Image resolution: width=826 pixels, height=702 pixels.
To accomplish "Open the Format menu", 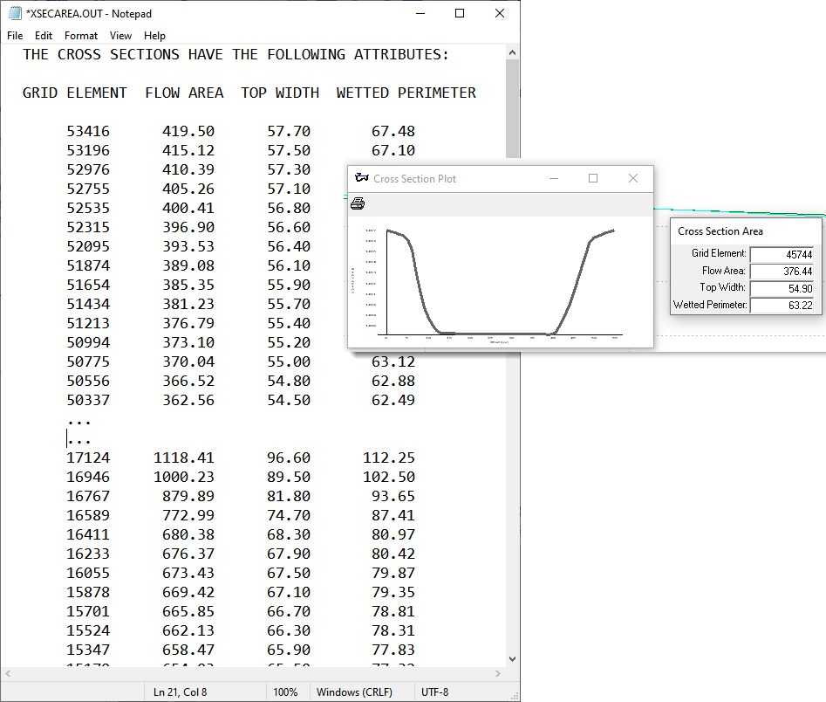I will pyautogui.click(x=81, y=36).
